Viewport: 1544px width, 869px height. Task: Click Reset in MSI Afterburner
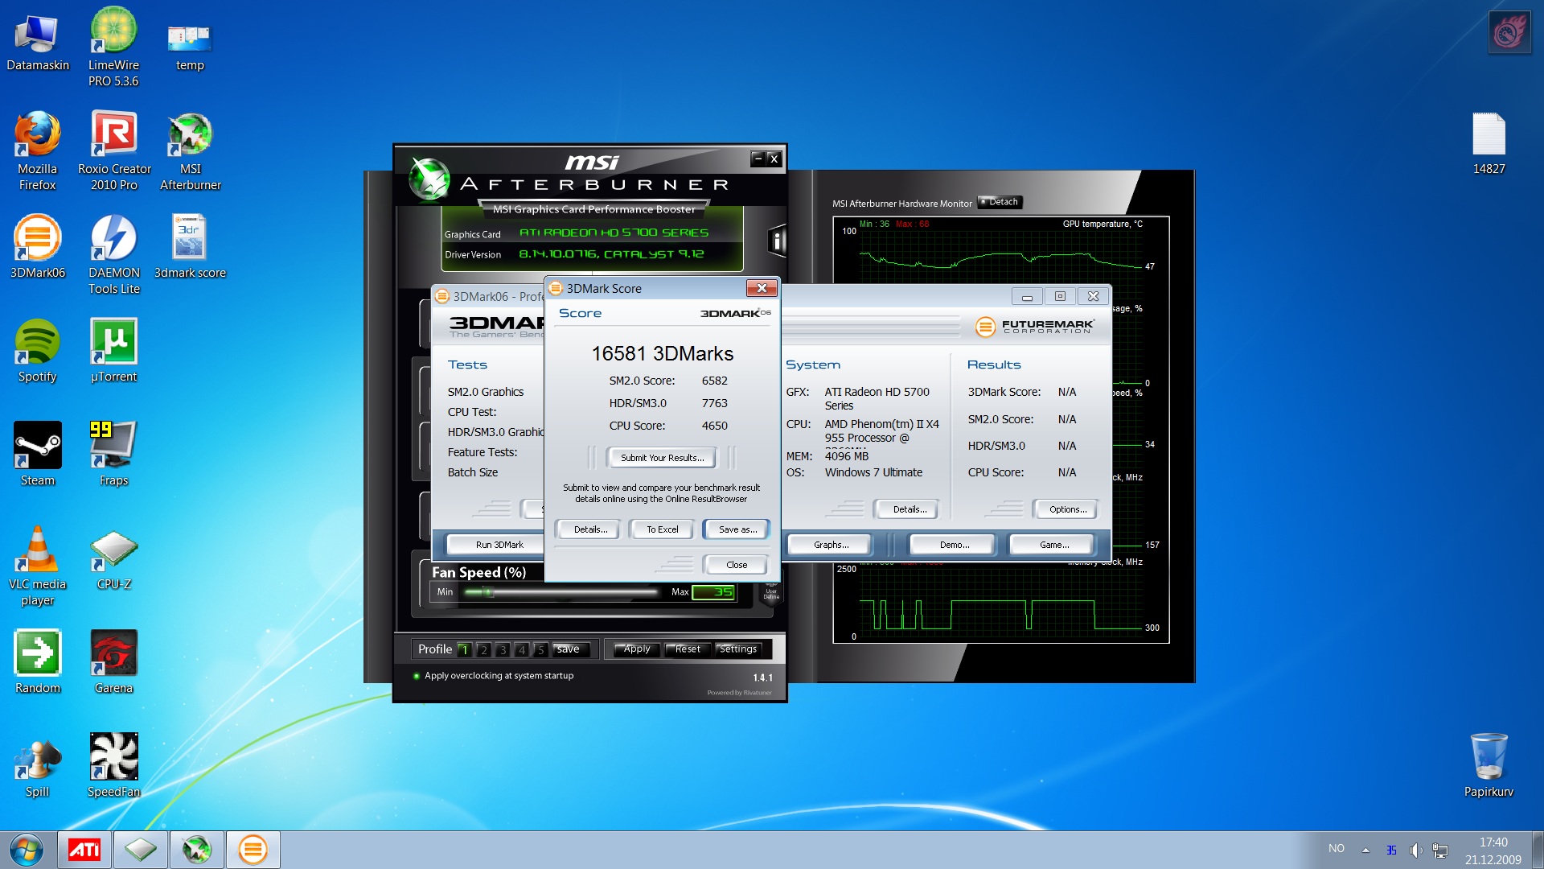pyautogui.click(x=688, y=649)
